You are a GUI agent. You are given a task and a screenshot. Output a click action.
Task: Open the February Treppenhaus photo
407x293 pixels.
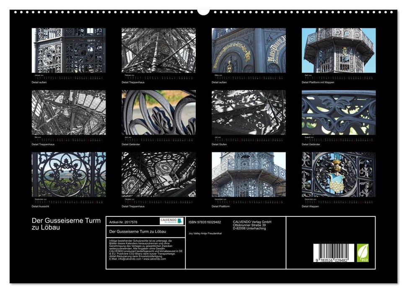[158, 50]
